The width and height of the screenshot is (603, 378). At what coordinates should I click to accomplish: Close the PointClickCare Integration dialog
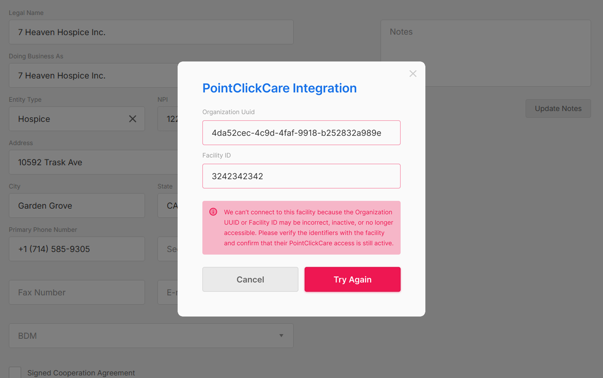tap(413, 74)
